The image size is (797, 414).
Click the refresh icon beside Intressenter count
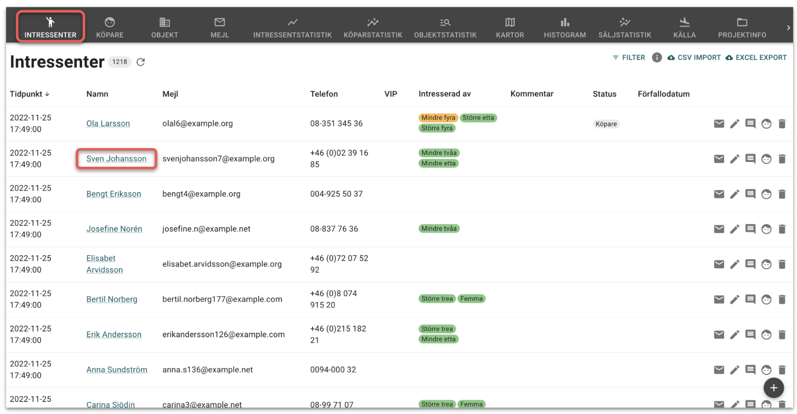coord(141,62)
